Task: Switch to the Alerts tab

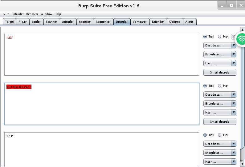Action: click(x=190, y=22)
